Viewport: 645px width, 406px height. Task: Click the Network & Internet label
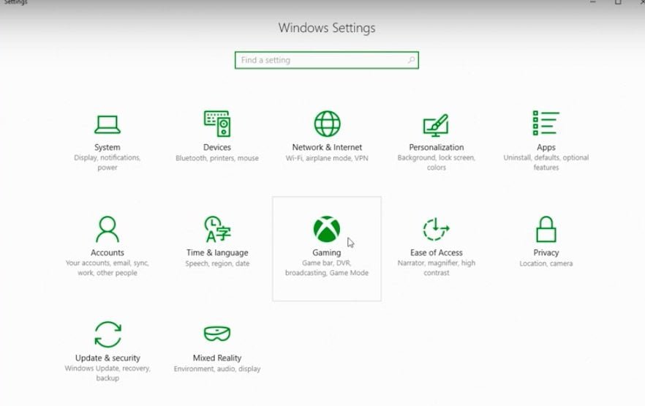pos(327,147)
